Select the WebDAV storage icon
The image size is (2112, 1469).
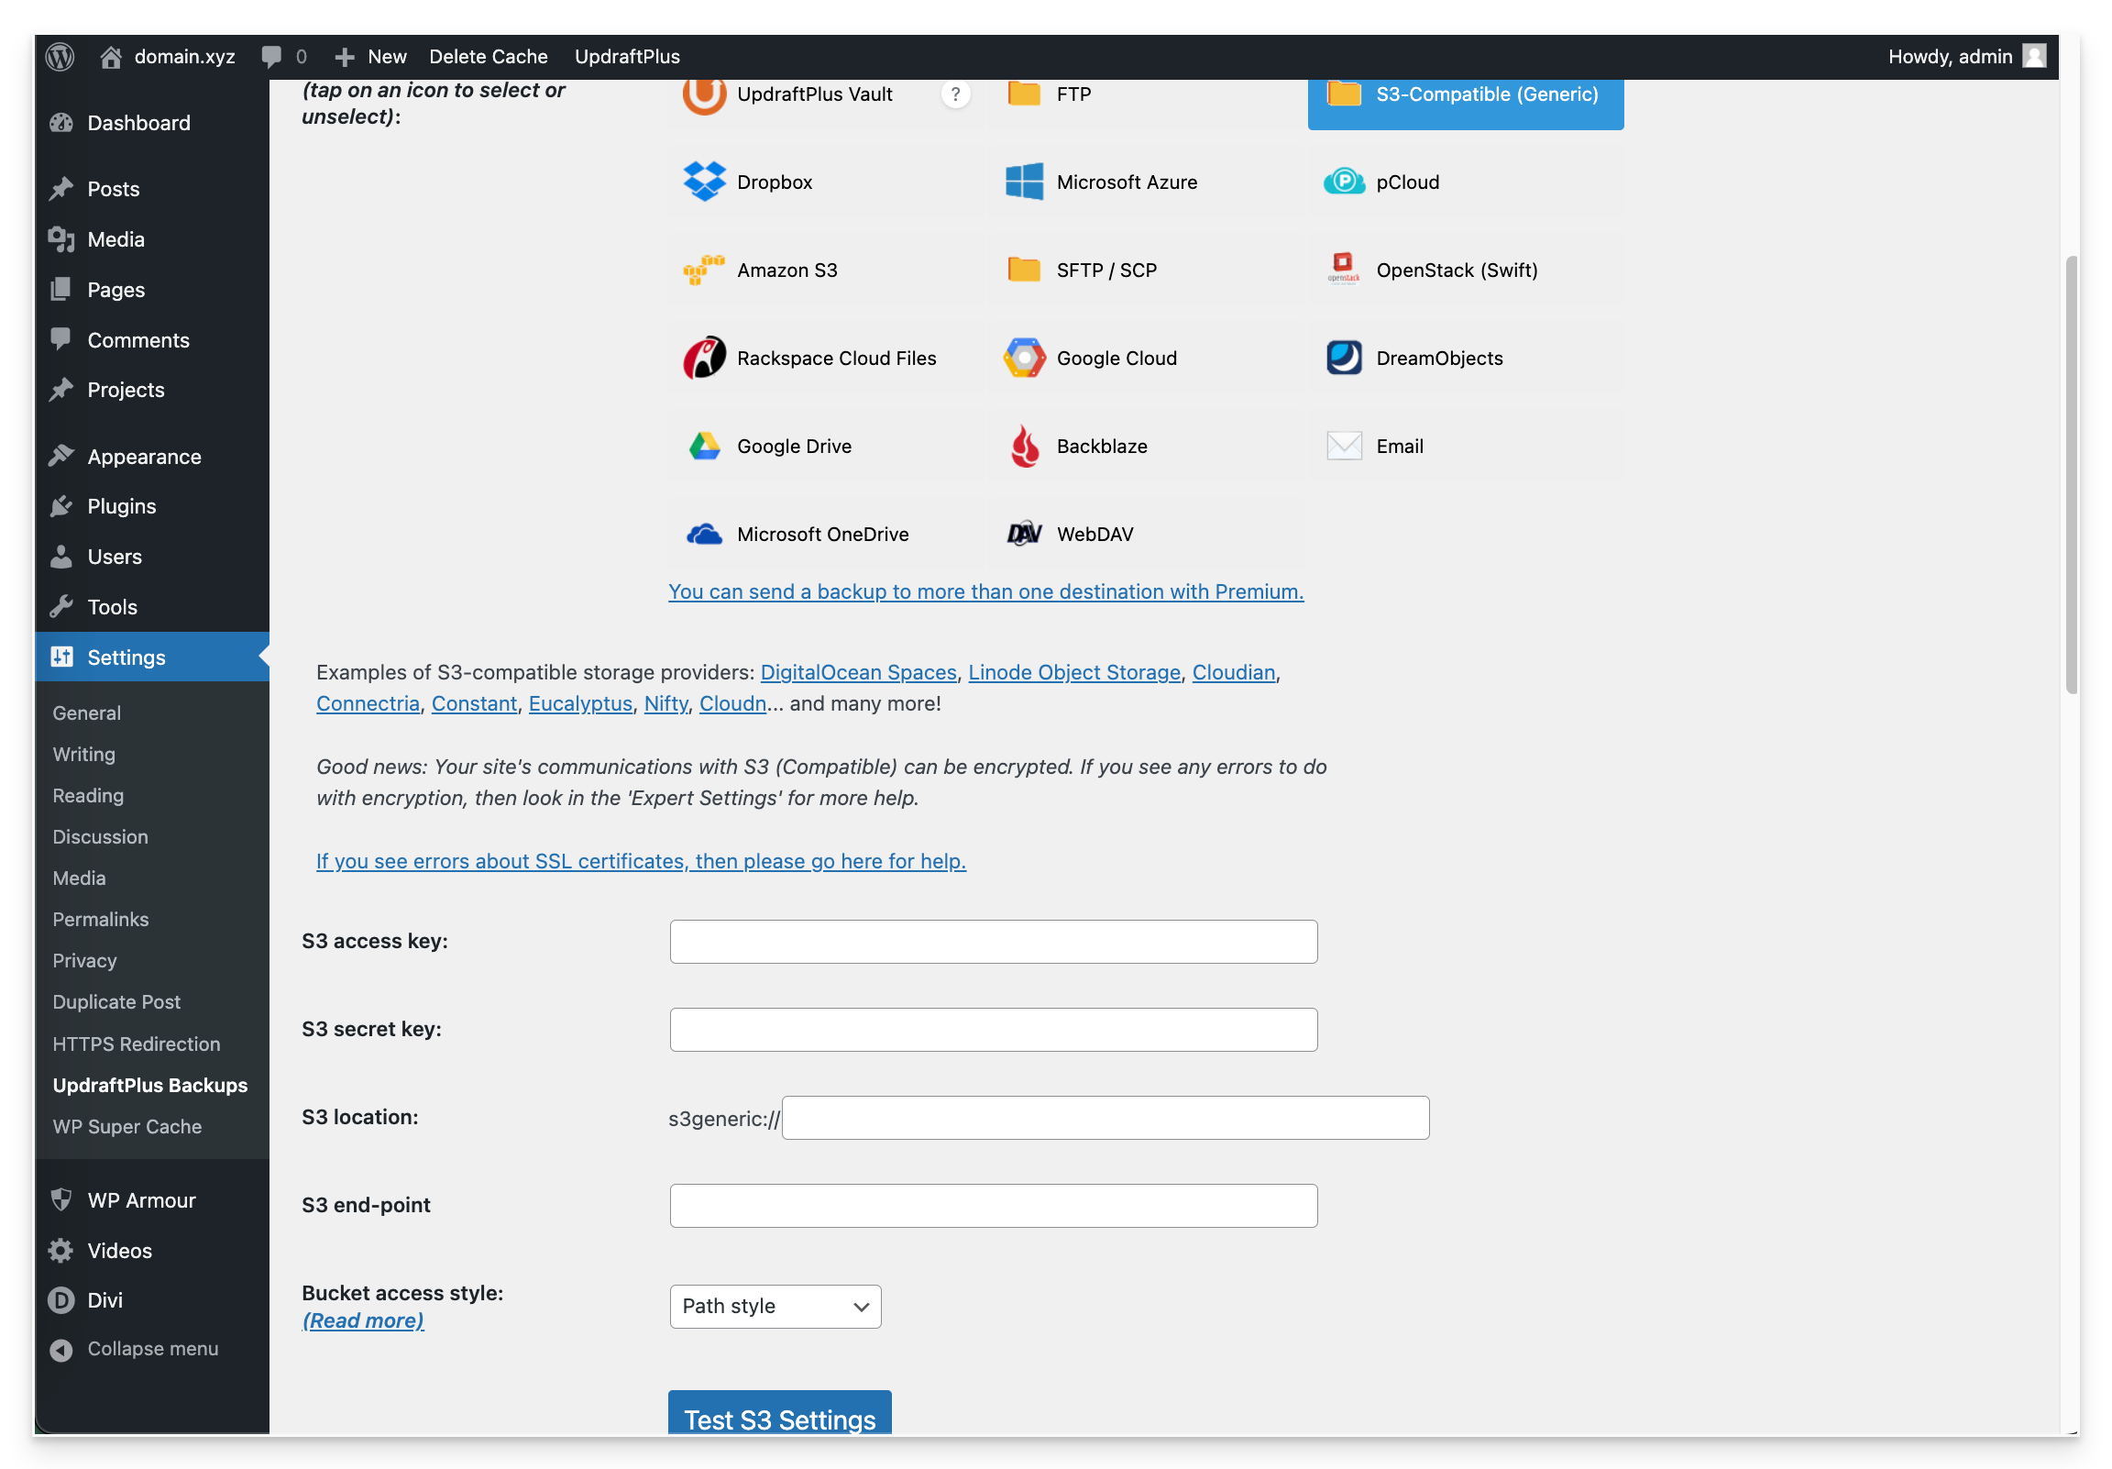[x=1025, y=534]
